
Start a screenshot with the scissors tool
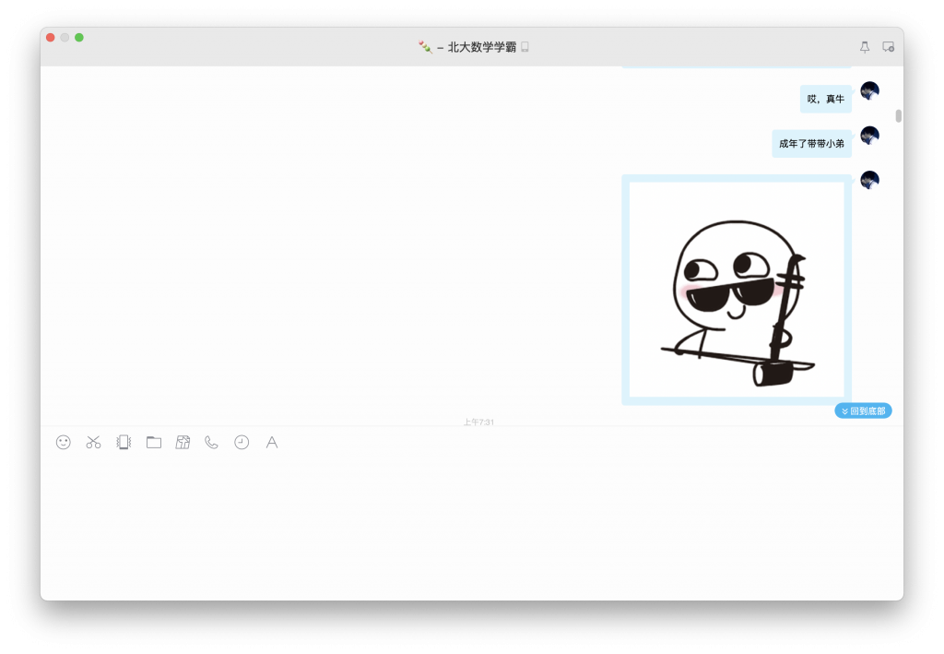93,443
